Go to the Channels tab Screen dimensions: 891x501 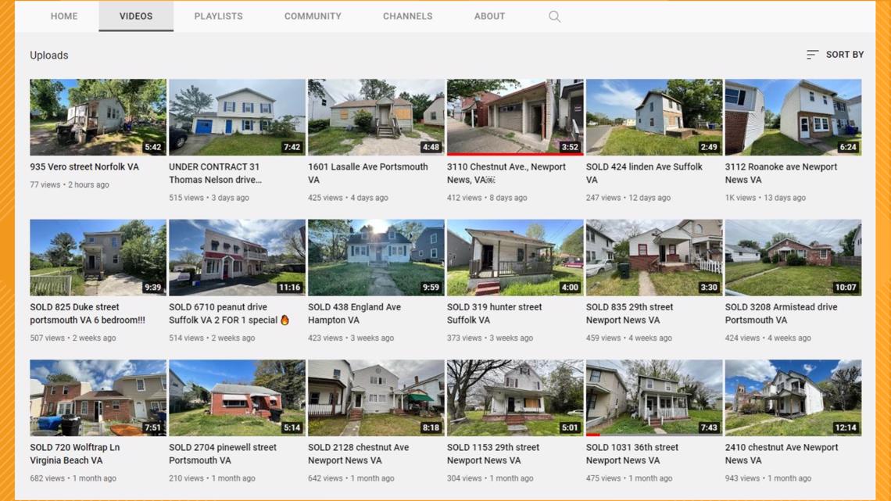coord(407,16)
